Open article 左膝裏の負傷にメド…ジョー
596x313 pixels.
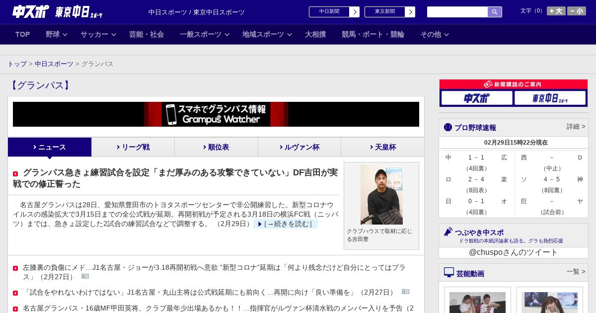tap(214, 272)
